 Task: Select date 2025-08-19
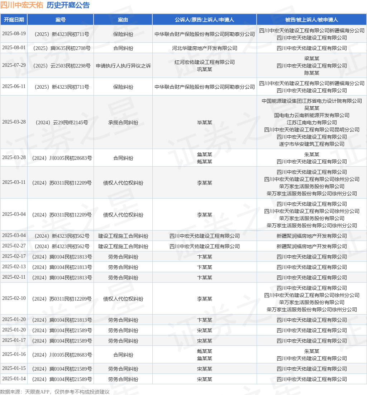tap(14, 34)
